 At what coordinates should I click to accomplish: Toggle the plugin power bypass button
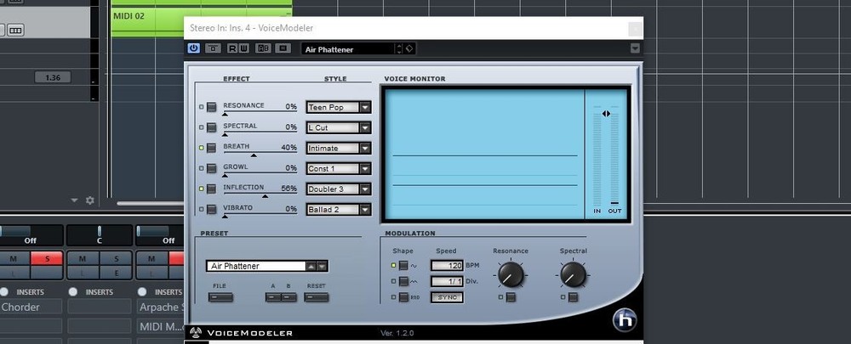[x=193, y=48]
